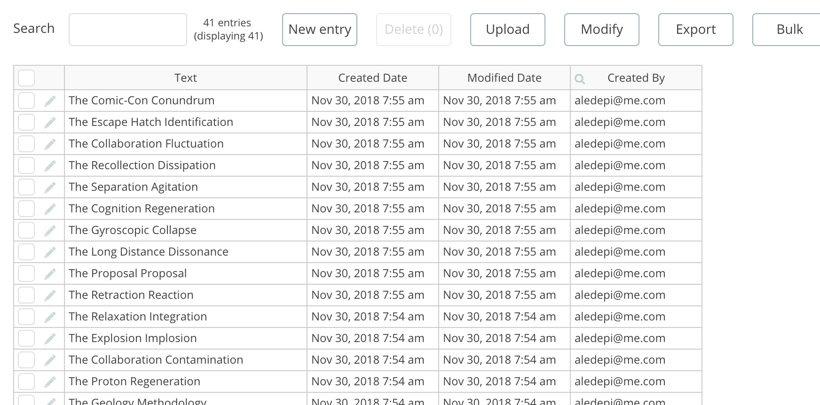Click the edit pencil for The Comic-Con Conundrum

tap(50, 101)
